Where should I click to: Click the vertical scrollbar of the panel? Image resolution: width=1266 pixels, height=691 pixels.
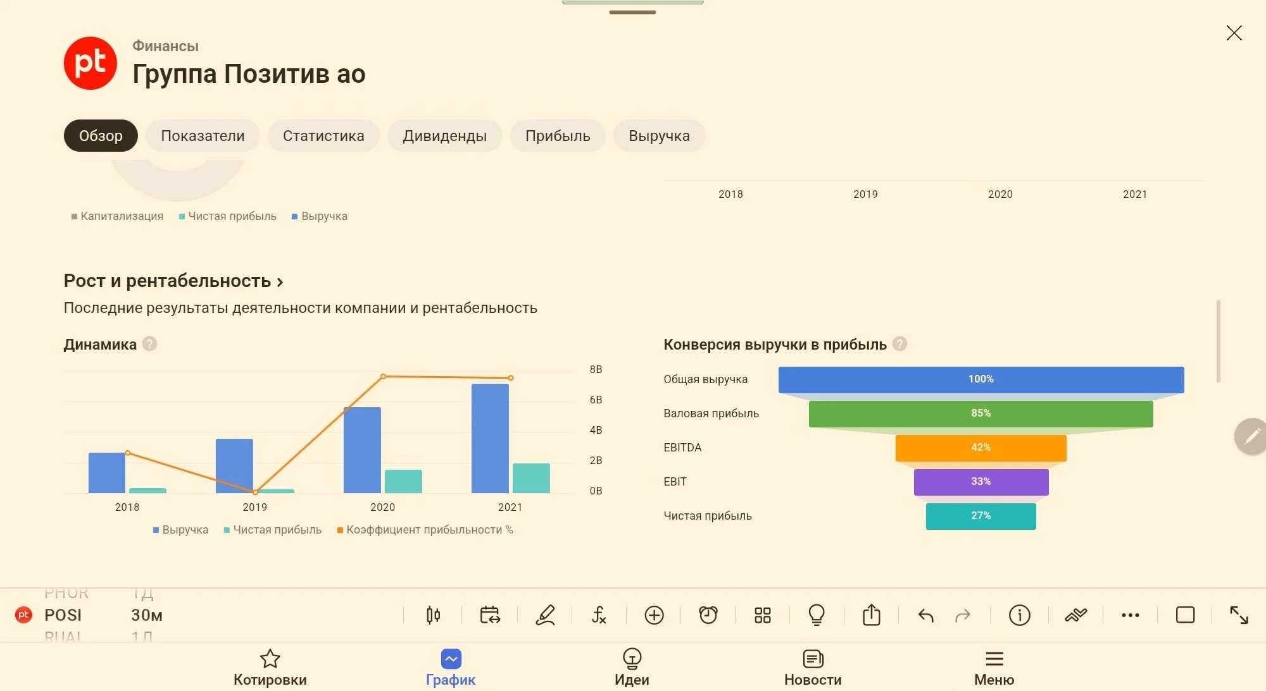(x=1219, y=341)
